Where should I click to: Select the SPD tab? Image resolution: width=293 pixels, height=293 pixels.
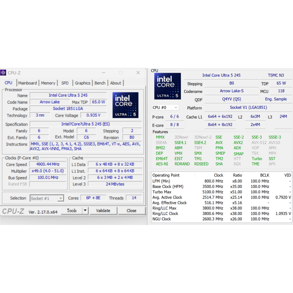(65, 83)
